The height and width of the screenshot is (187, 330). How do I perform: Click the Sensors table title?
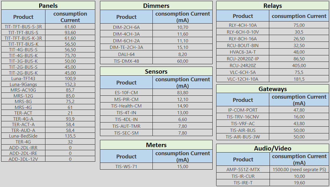tap(156, 71)
